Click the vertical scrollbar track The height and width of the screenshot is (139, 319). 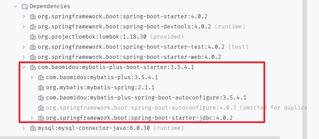click(x=304, y=69)
